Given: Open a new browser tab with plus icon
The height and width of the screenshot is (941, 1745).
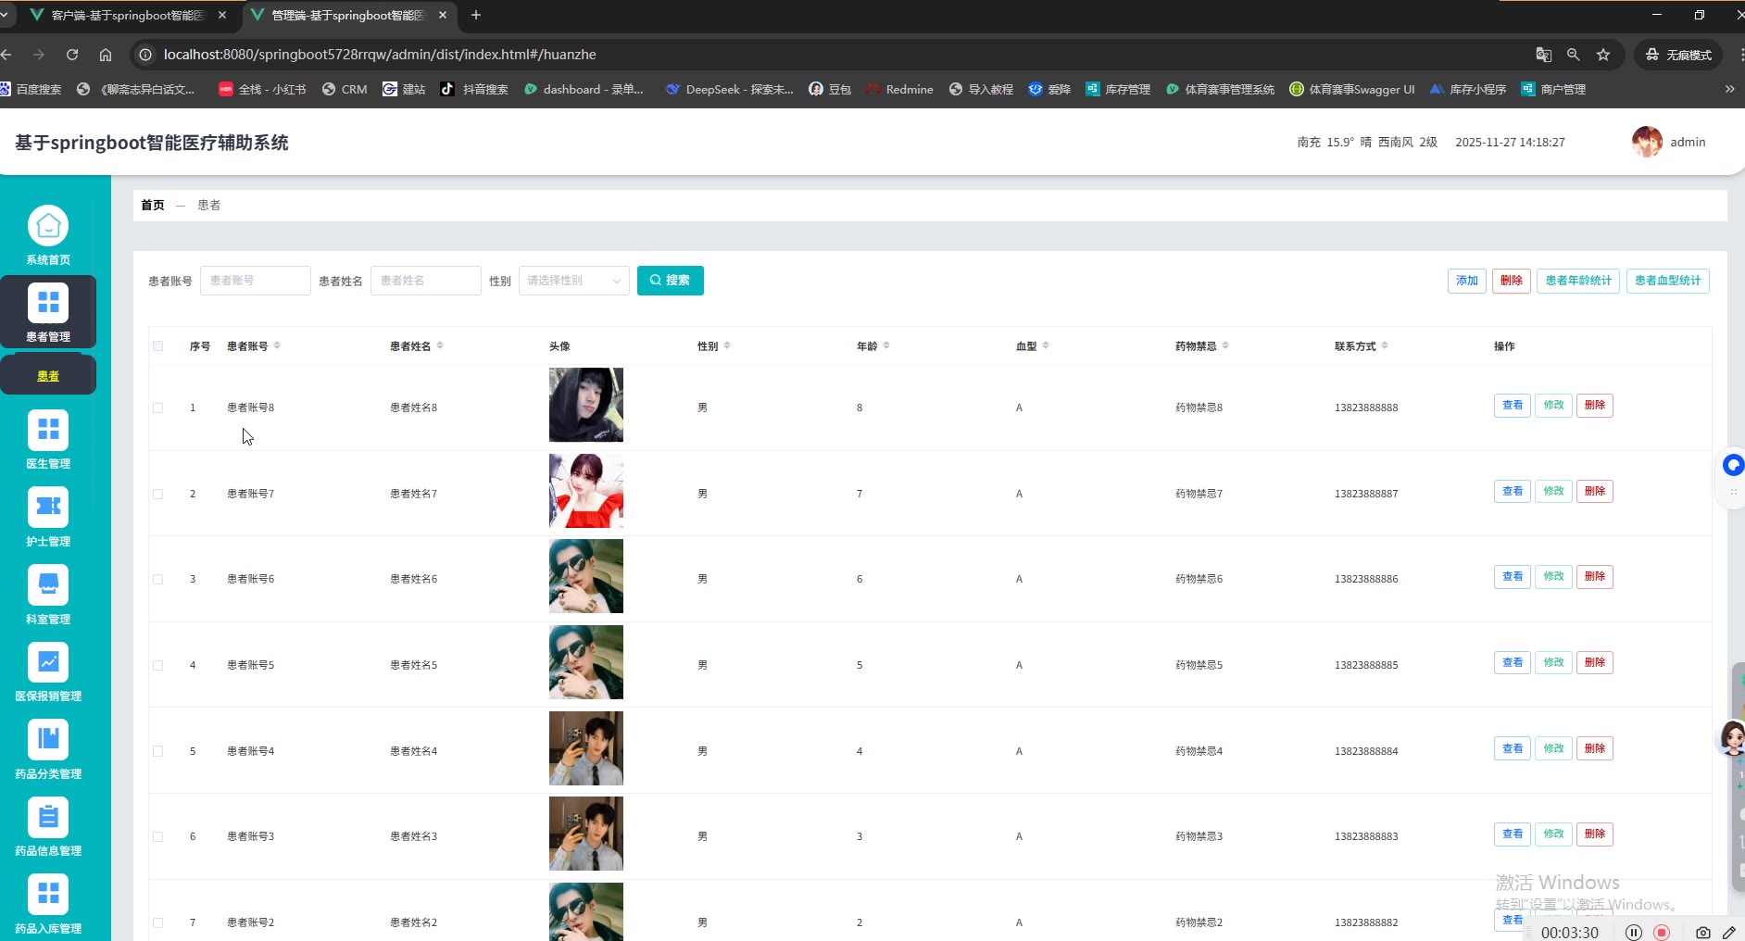Looking at the screenshot, I should 476,15.
